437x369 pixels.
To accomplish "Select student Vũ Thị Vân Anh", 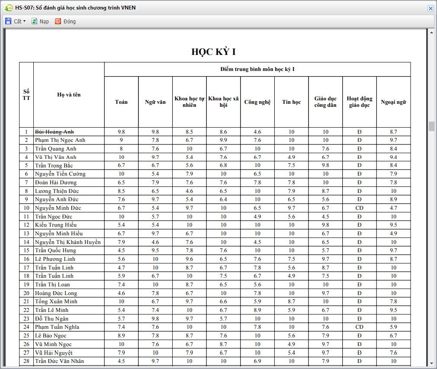I will point(56,157).
